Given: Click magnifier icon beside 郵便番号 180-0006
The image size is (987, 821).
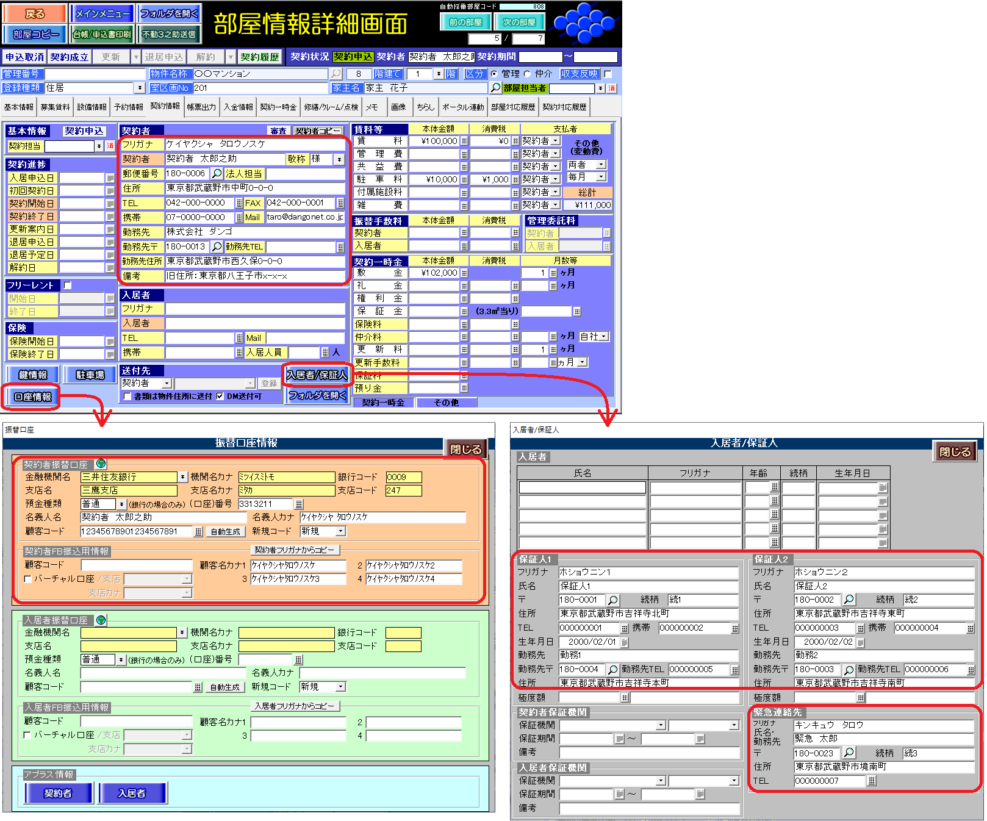Looking at the screenshot, I should click(x=217, y=174).
